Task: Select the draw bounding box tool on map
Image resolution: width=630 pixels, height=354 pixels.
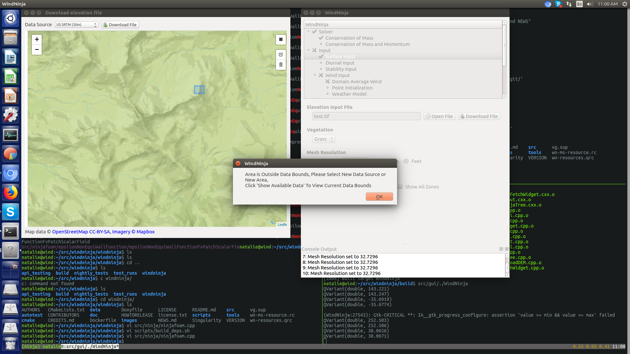Action: [x=281, y=39]
